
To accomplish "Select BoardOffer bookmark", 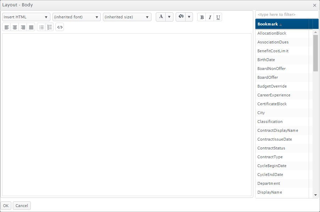I will 282,77.
